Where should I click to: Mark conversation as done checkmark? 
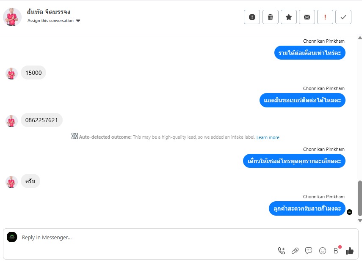coord(343,17)
